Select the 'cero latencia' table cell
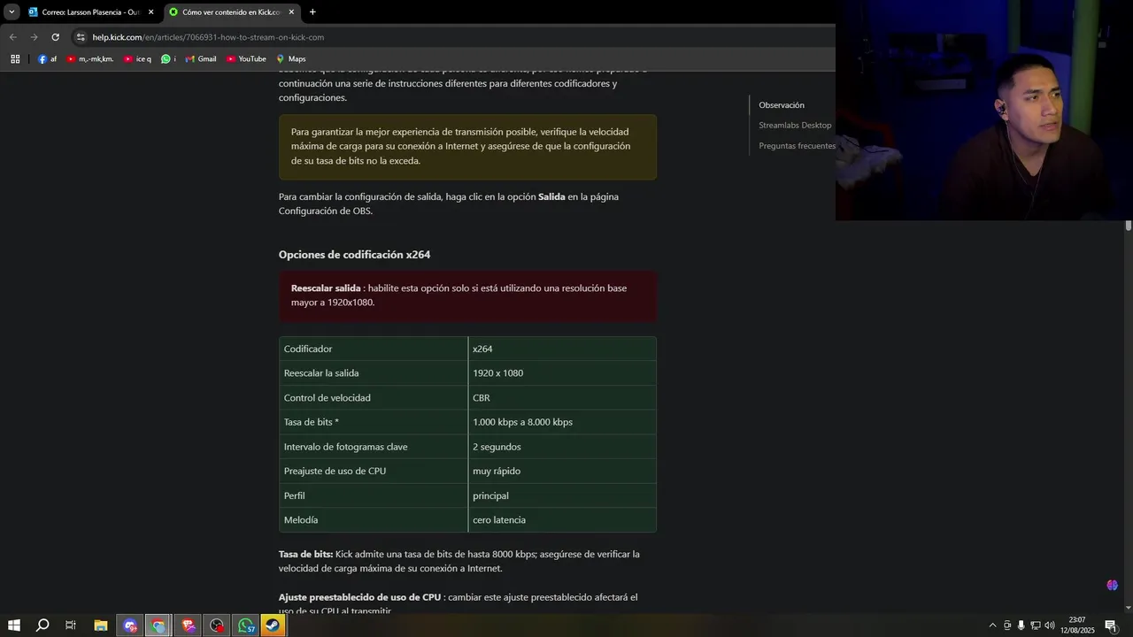 pos(562,520)
